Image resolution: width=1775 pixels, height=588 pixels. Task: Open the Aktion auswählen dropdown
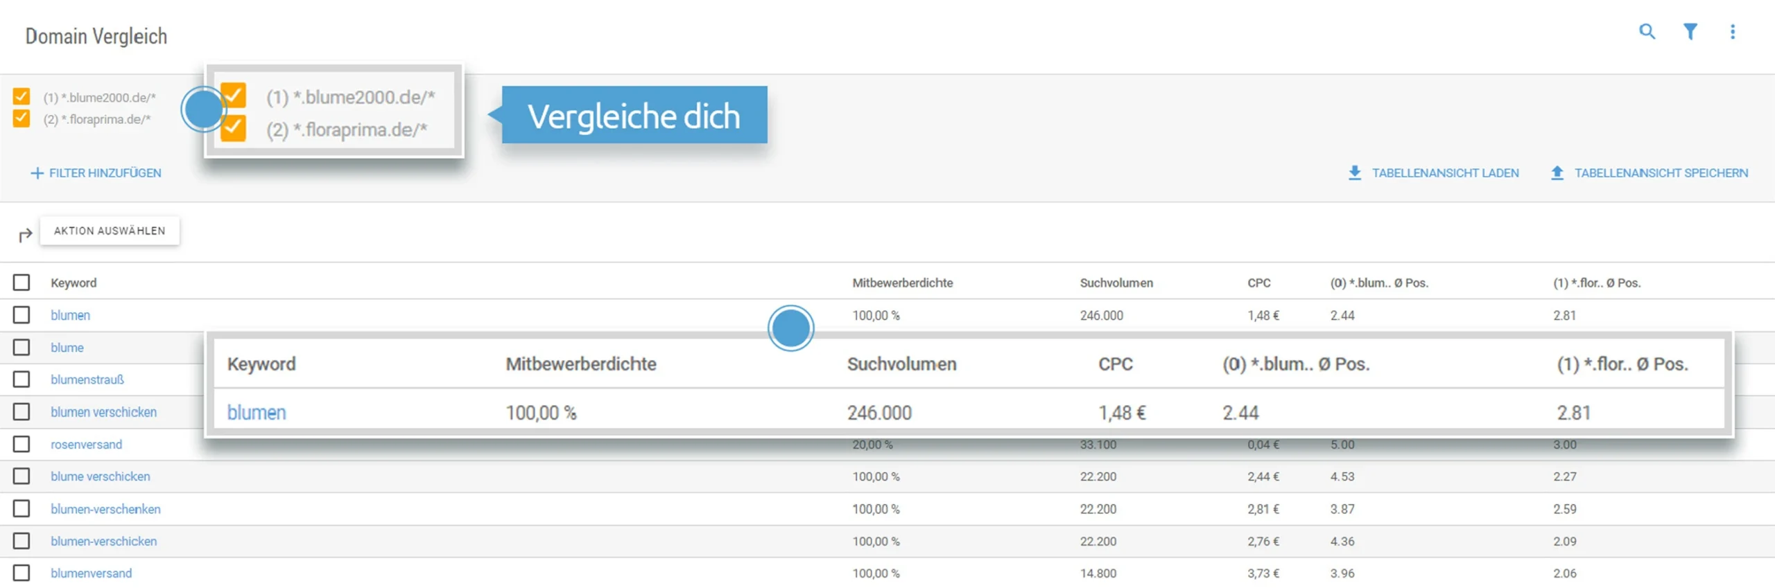(110, 231)
